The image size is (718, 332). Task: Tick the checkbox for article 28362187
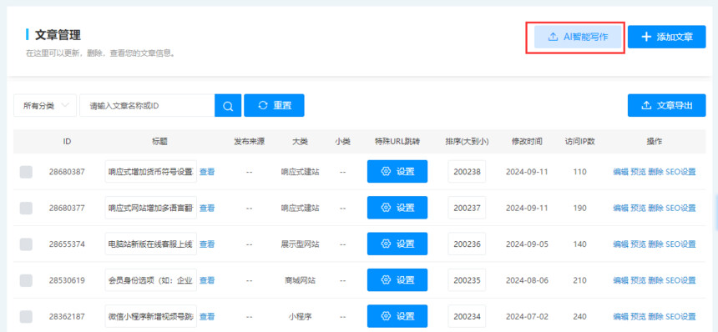click(x=26, y=316)
